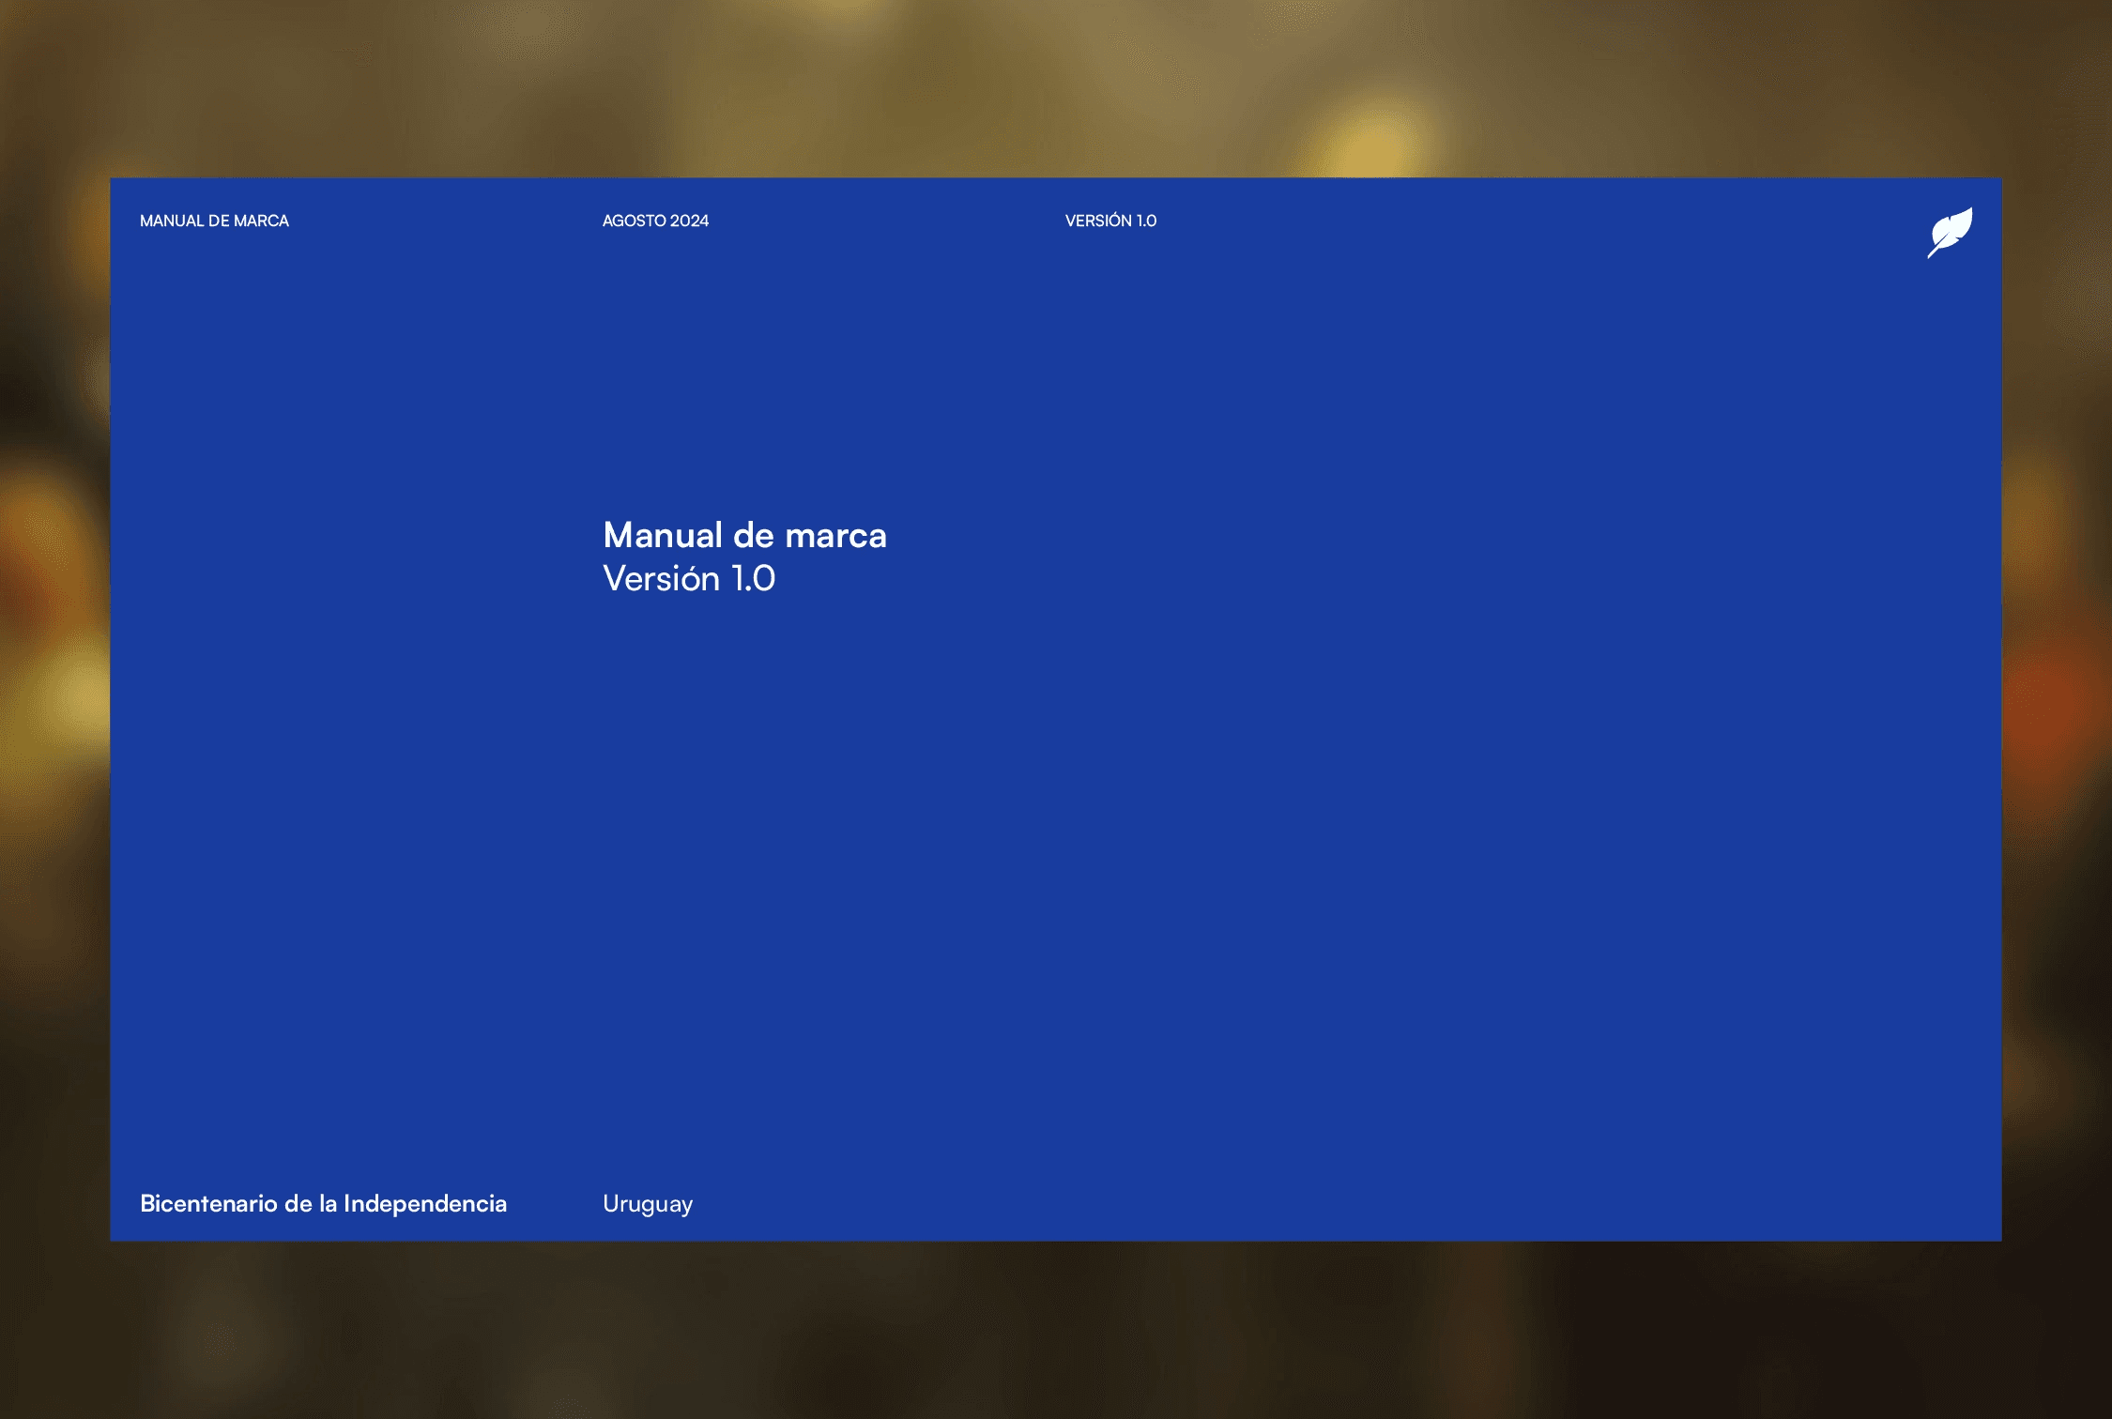The width and height of the screenshot is (2112, 1419).
Task: Click the large 'Versión 1.0' subtitle
Action: click(689, 578)
